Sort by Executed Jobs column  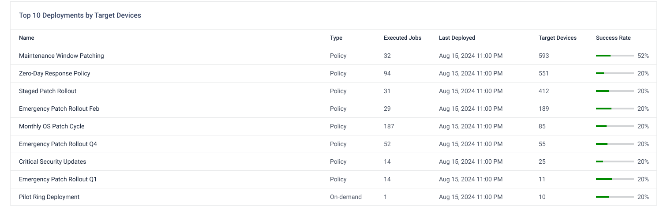[x=402, y=38]
